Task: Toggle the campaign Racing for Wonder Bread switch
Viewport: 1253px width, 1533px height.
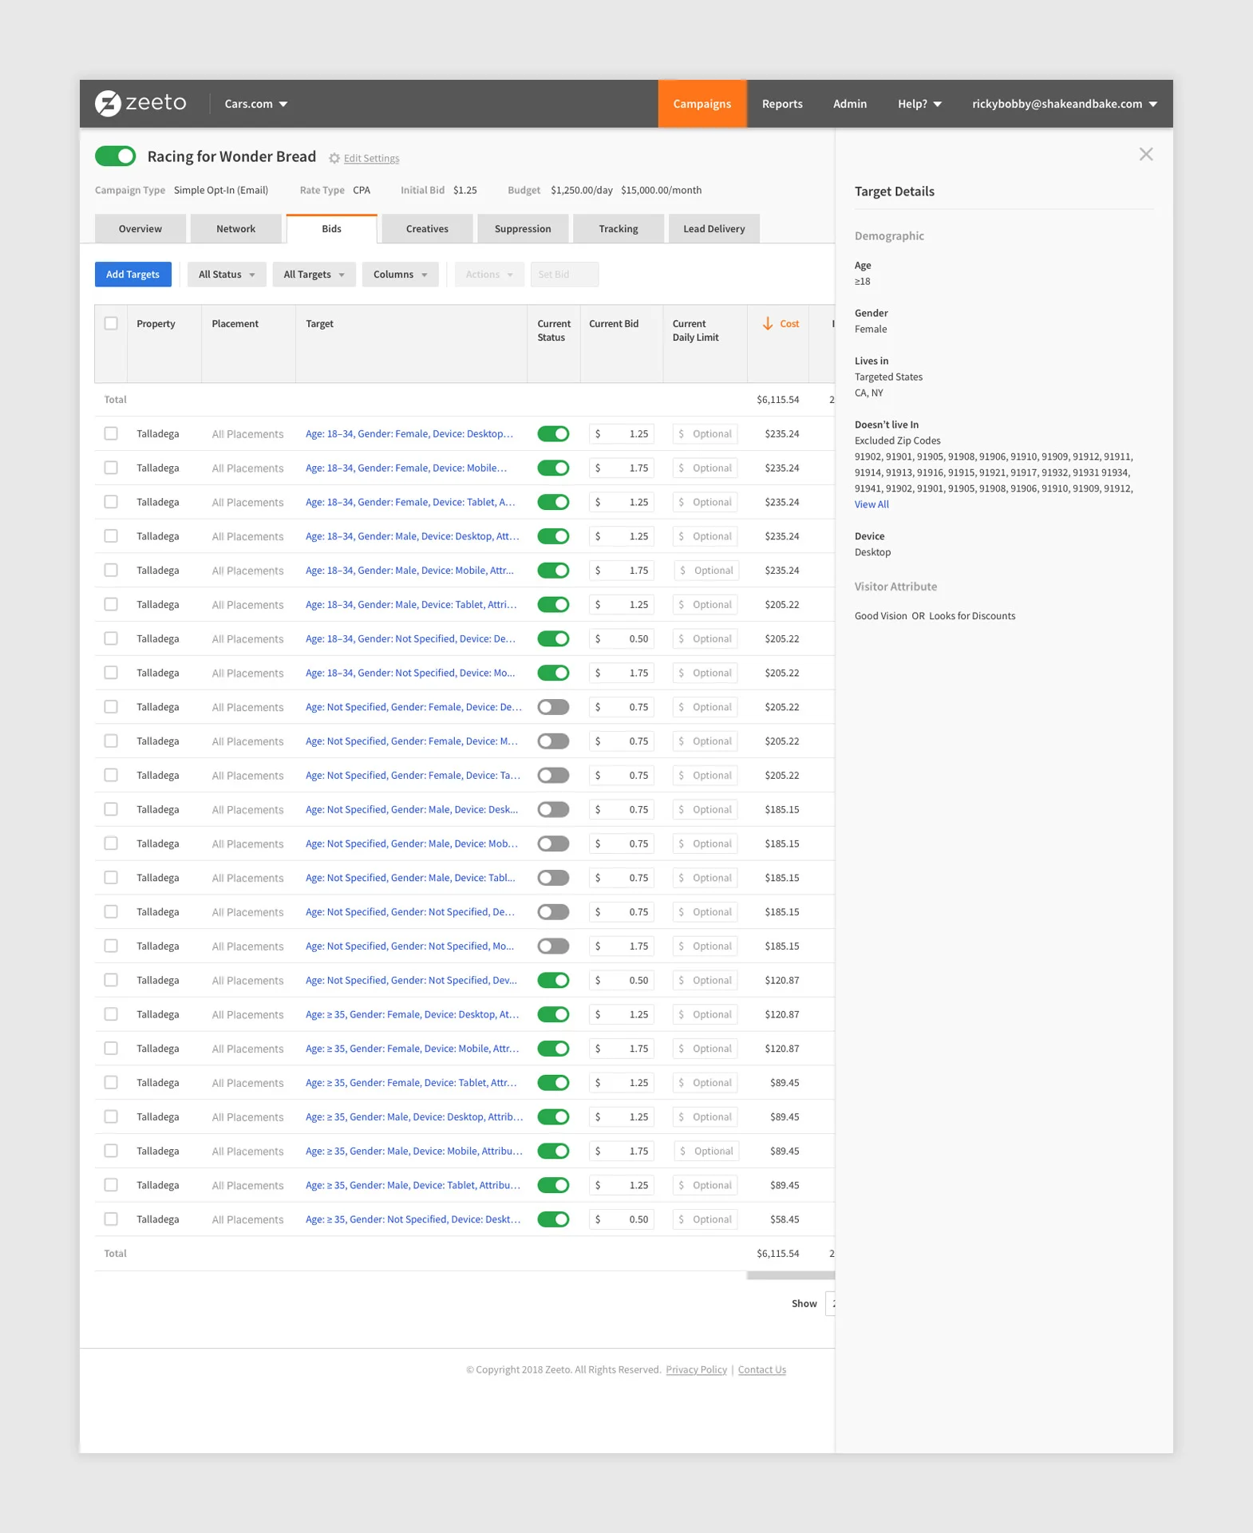Action: click(x=116, y=156)
